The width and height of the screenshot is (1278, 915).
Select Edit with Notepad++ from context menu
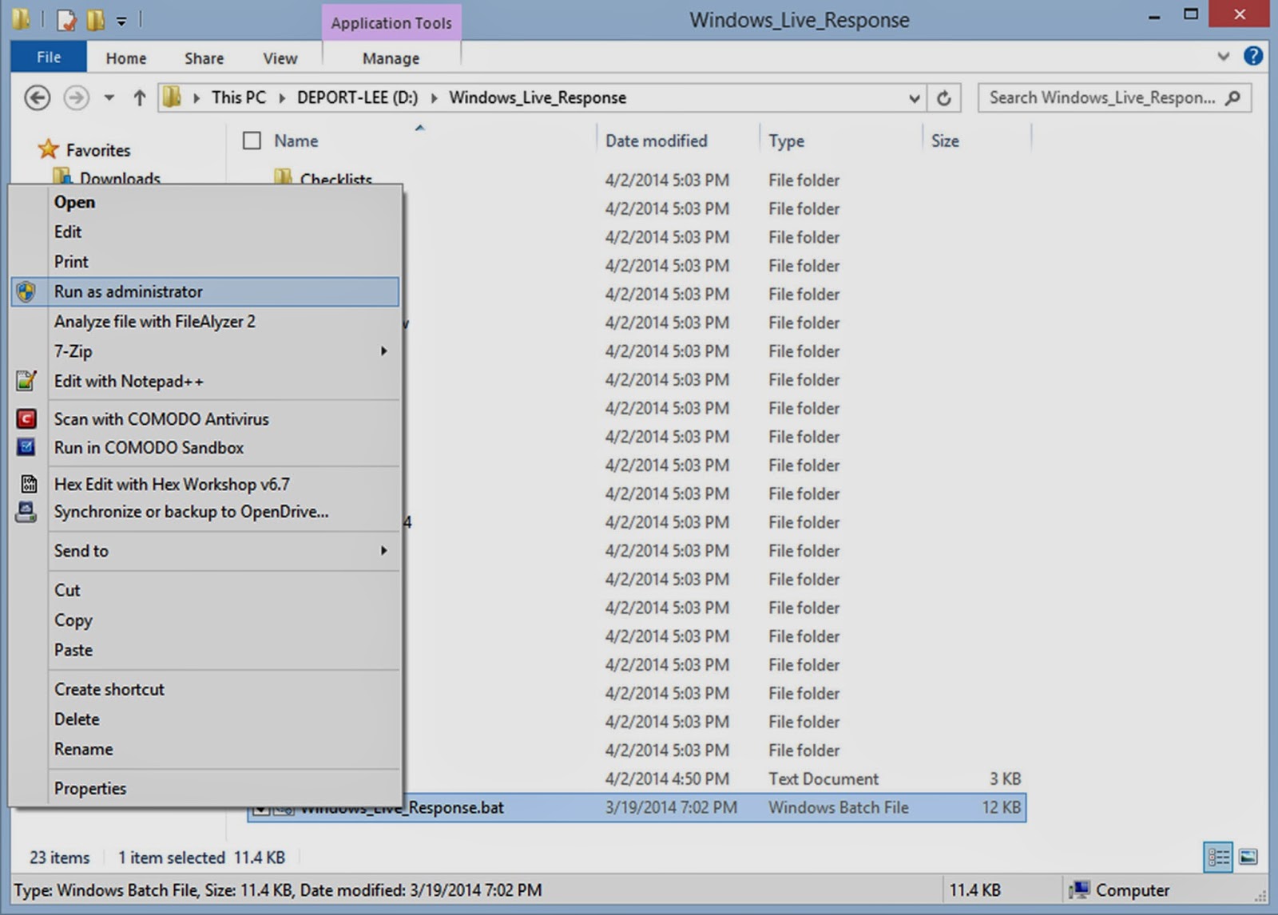click(x=129, y=381)
